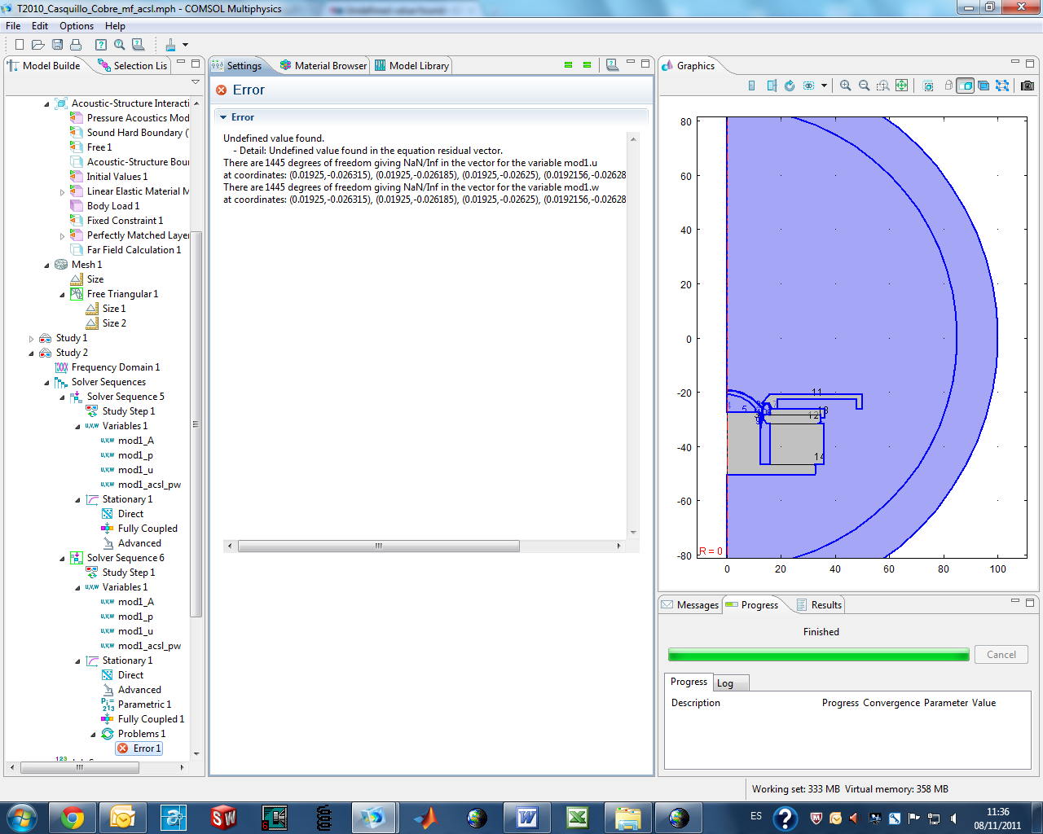Screen dimensions: 1043x834
Task: Expand the Perfectly Matched Layers node
Action: 62,236
